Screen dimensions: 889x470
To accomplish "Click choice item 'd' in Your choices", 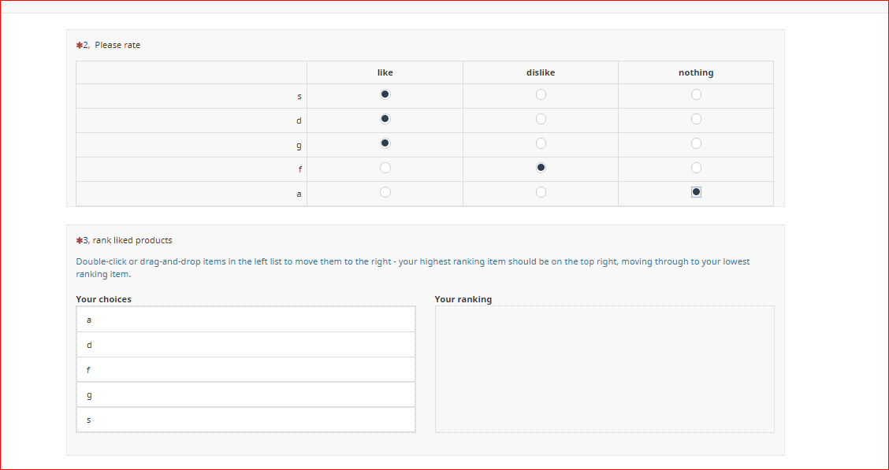I will coord(245,344).
